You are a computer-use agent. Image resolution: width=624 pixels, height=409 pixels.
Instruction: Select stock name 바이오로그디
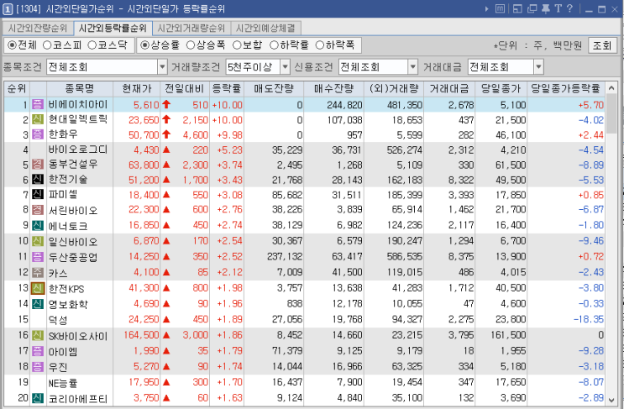coord(78,149)
